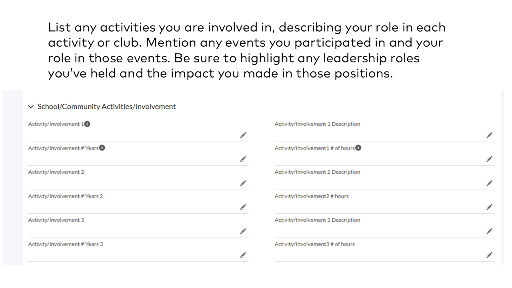The height and width of the screenshot is (288, 512).
Task: Click pencil icon for Activity/Involvement # Years 3
Action: point(243,255)
